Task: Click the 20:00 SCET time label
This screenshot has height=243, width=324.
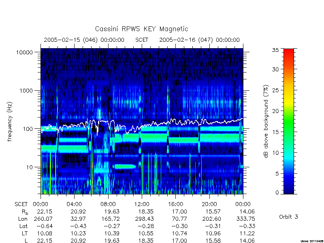Action: click(209, 205)
